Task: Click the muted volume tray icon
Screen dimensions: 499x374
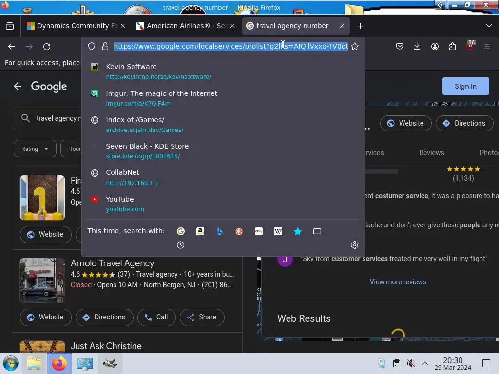Action: (x=411, y=363)
